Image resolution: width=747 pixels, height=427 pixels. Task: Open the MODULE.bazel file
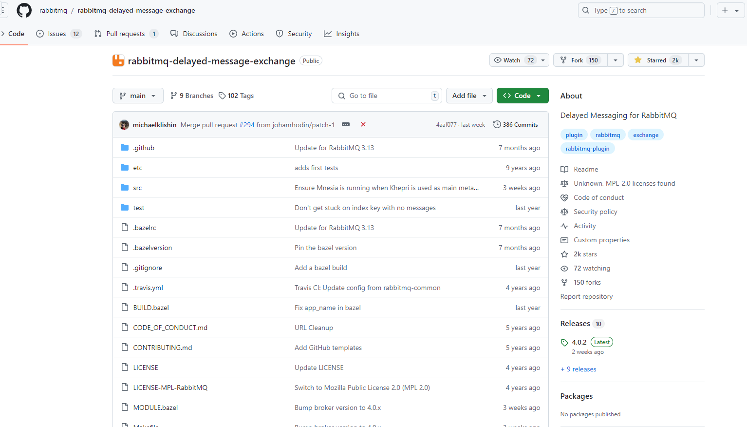155,408
